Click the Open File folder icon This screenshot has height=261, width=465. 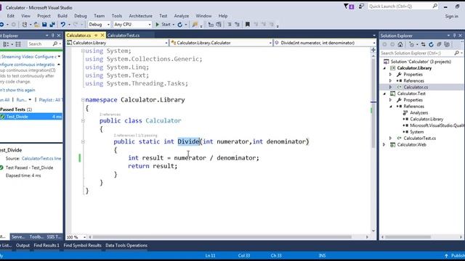click(x=36, y=25)
